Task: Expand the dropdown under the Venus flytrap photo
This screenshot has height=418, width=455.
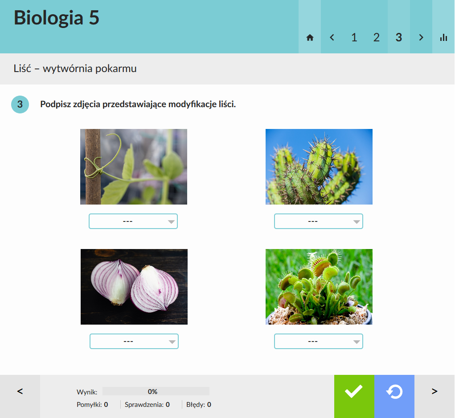Action: click(x=318, y=342)
